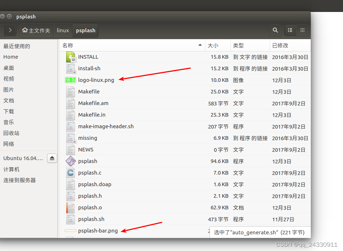Click the psplash.sh script icon

tap(71, 219)
